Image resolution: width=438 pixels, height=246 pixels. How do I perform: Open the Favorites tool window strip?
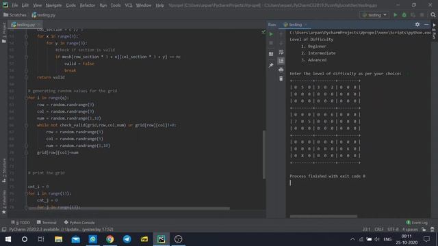pos(4,202)
